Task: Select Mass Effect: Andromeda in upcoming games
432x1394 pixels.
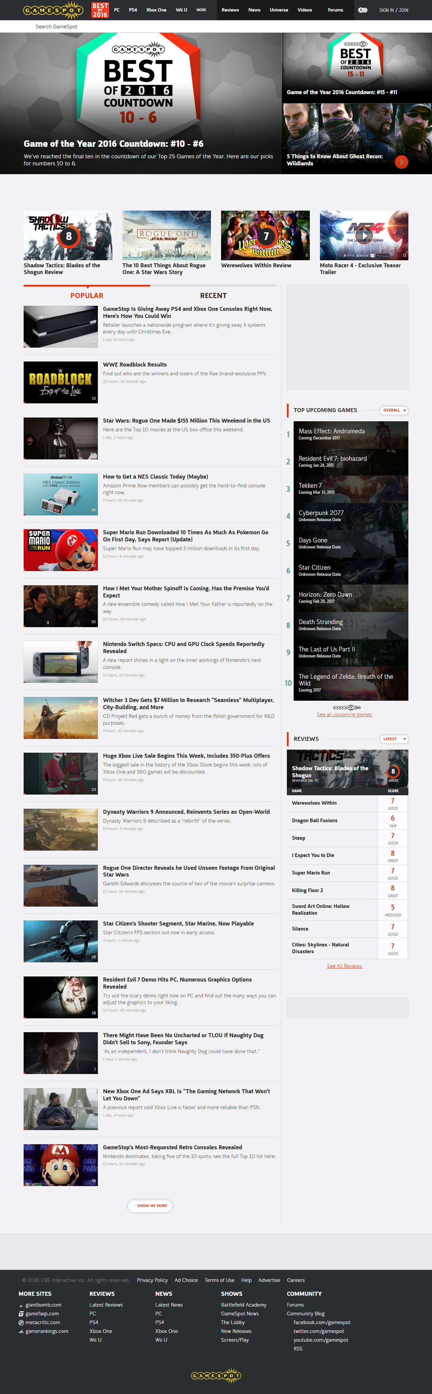Action: [x=350, y=434]
